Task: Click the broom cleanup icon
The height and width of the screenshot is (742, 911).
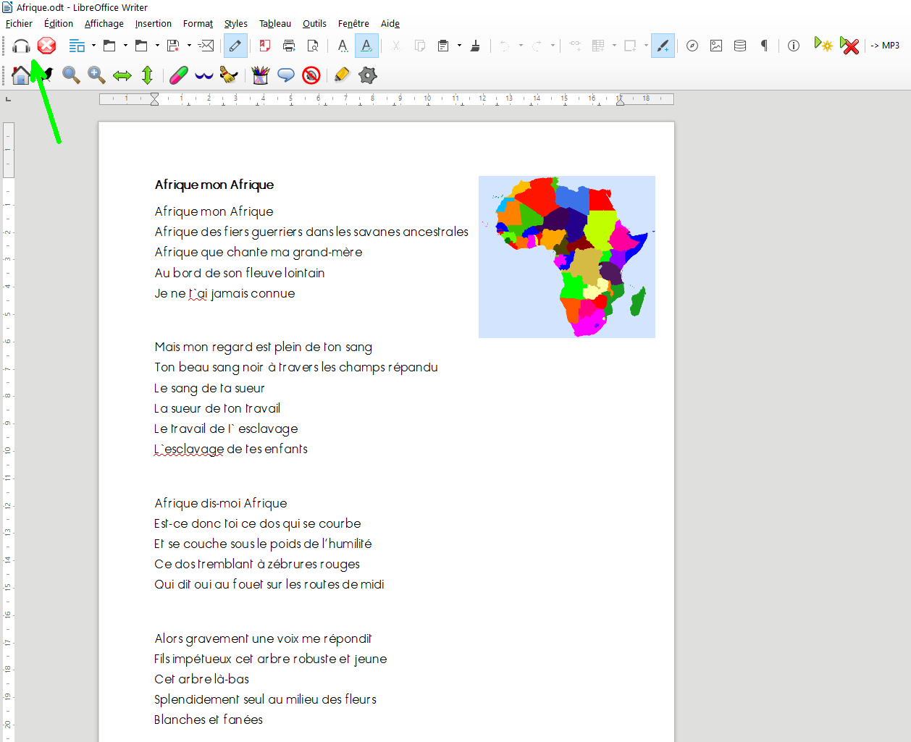Action: [x=229, y=75]
